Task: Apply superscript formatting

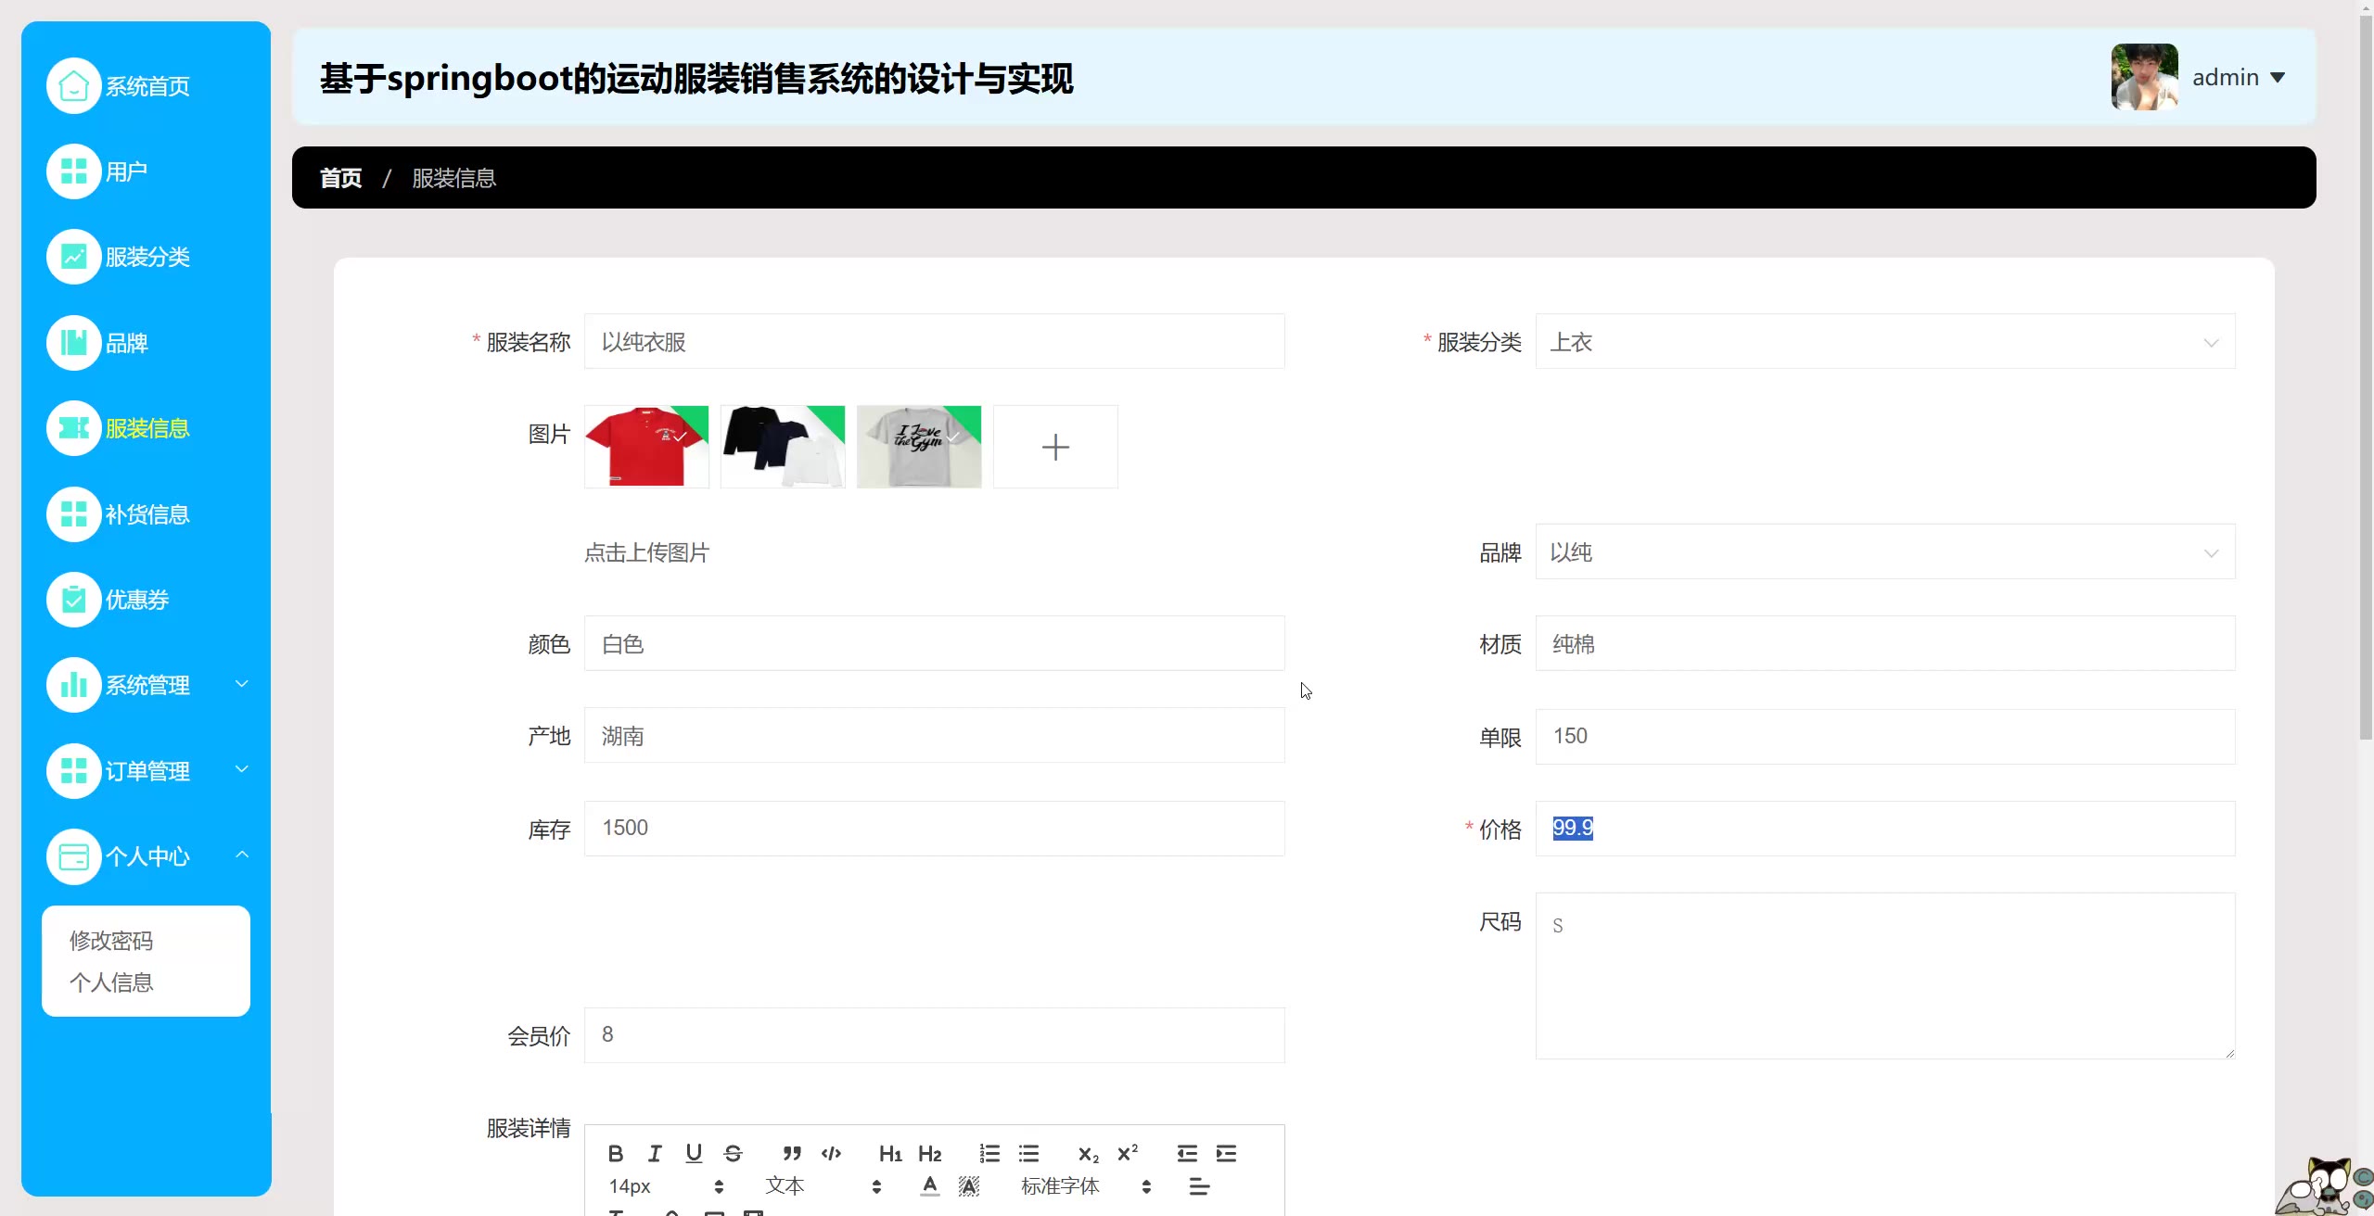Action: point(1128,1153)
